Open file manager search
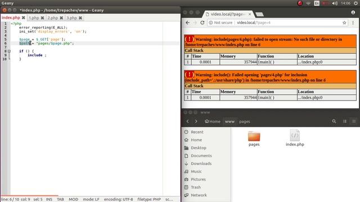This screenshot has height=202, width=360. pyautogui.click(x=334, y=121)
